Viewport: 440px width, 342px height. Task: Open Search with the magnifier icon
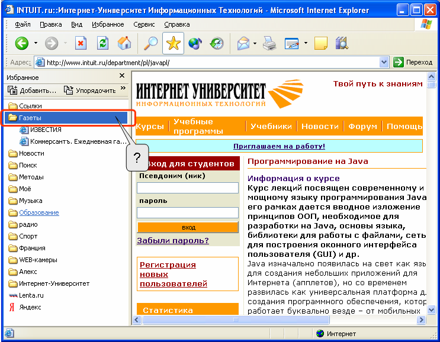click(x=150, y=43)
